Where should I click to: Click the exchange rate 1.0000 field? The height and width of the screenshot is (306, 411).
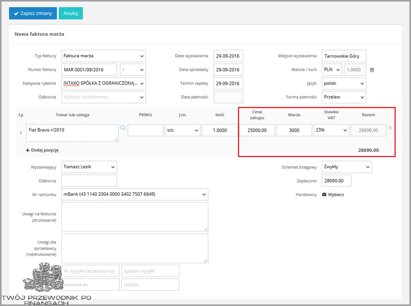point(355,70)
